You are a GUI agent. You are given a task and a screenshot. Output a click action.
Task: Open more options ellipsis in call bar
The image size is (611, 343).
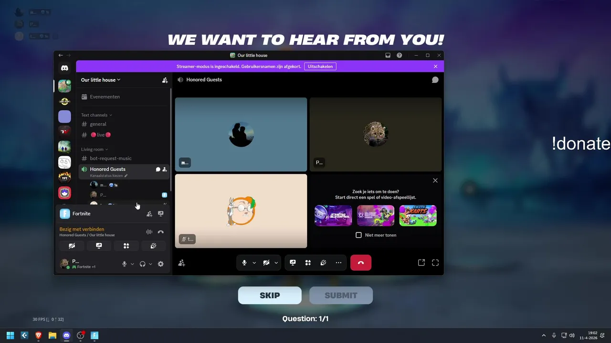click(338, 262)
